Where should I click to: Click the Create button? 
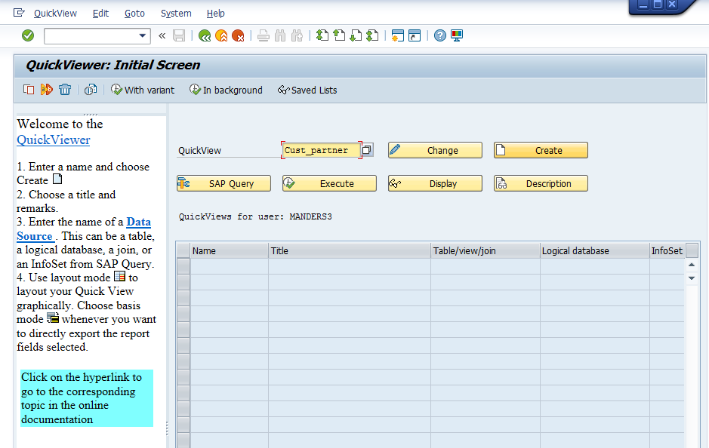pos(541,150)
